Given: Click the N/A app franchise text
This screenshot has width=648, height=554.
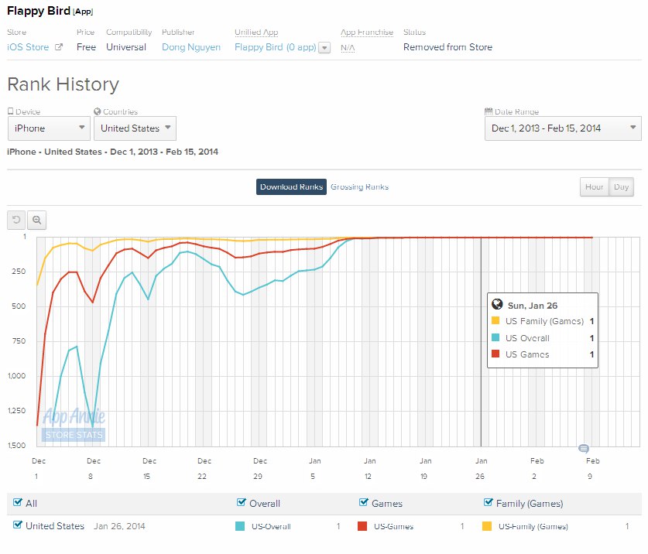Looking at the screenshot, I should pos(348,48).
